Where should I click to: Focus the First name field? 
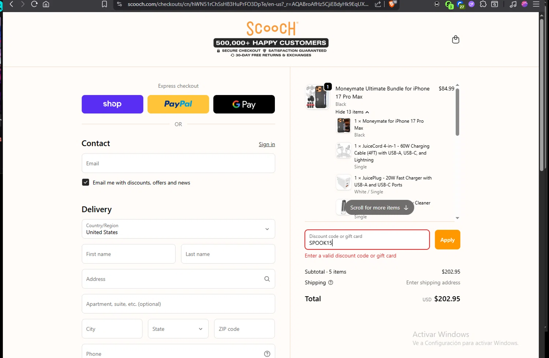pos(128,254)
